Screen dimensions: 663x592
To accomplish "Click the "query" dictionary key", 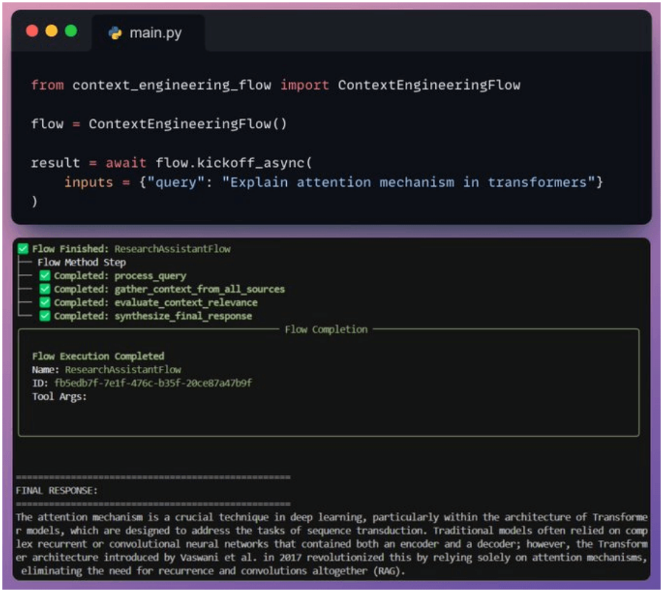I will [x=175, y=183].
